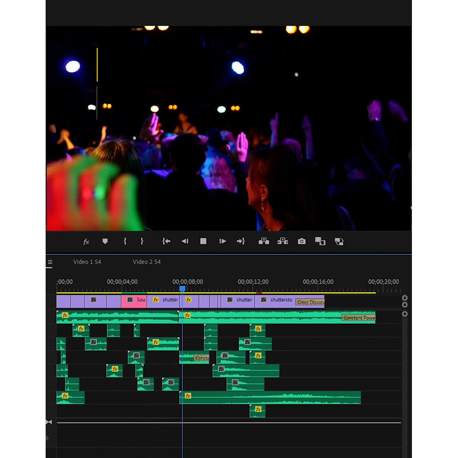Click the 00;00;20;00 mark on the time ruler
458x458 pixels.
383,282
